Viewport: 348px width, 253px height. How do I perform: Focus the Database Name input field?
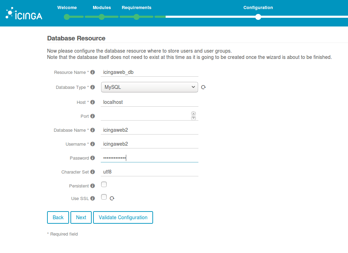149,130
